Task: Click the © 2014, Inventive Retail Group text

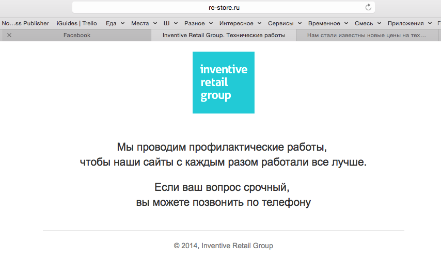Action: click(x=223, y=246)
